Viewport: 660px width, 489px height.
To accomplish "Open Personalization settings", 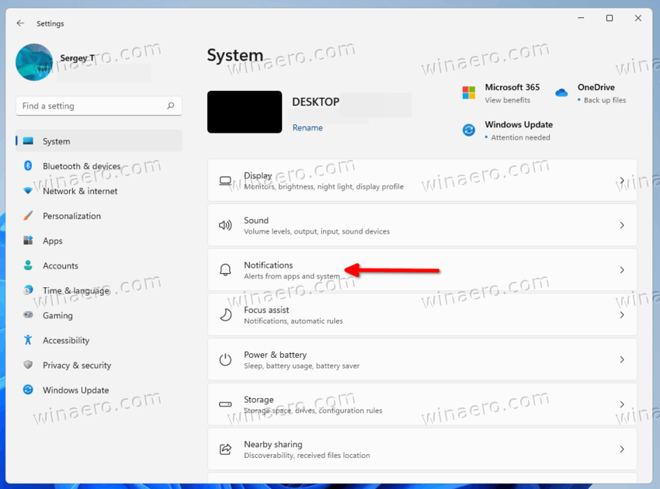I will coord(99,216).
